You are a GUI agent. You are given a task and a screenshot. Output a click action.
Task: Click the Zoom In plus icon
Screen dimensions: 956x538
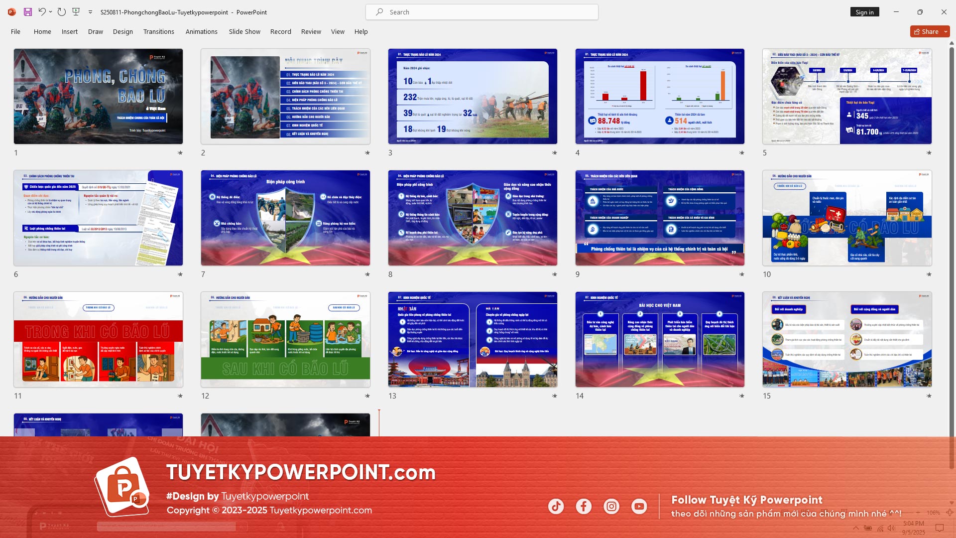(918, 512)
